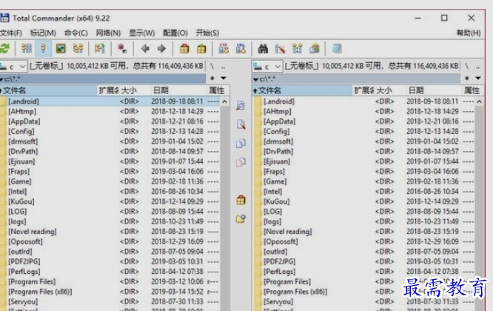
Task: Go up via right panel '..' button
Action: pyautogui.click(x=478, y=67)
